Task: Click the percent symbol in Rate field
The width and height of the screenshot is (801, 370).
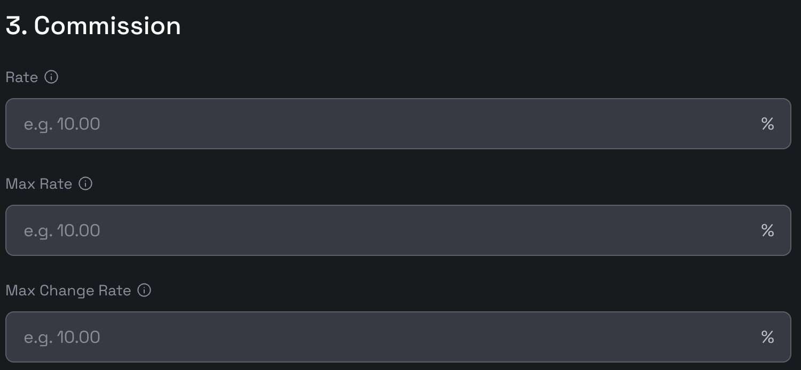Action: [767, 124]
